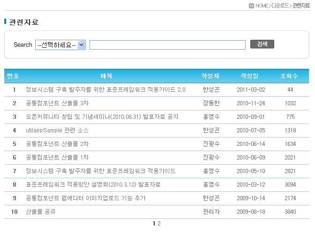This screenshot has width=315, height=232.
Task: Click the 조회수 column header
Action: pyautogui.click(x=289, y=76)
